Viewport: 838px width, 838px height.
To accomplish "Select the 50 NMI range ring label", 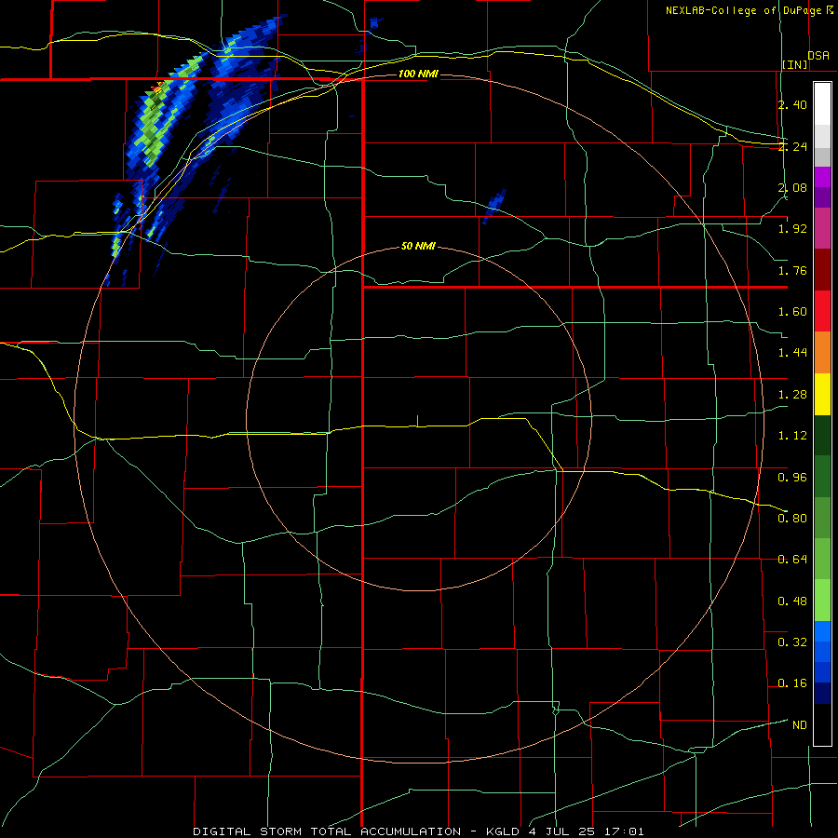I will point(418,247).
